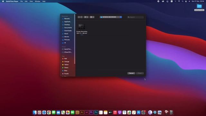Open Reminders from the dock
The image size is (206, 116).
(101, 112)
